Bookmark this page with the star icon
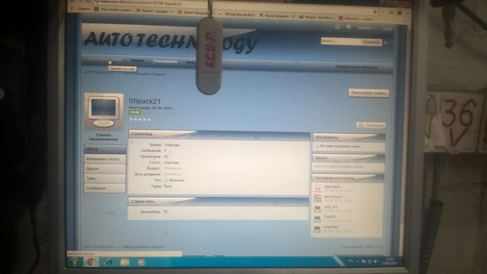 tap(375, 12)
